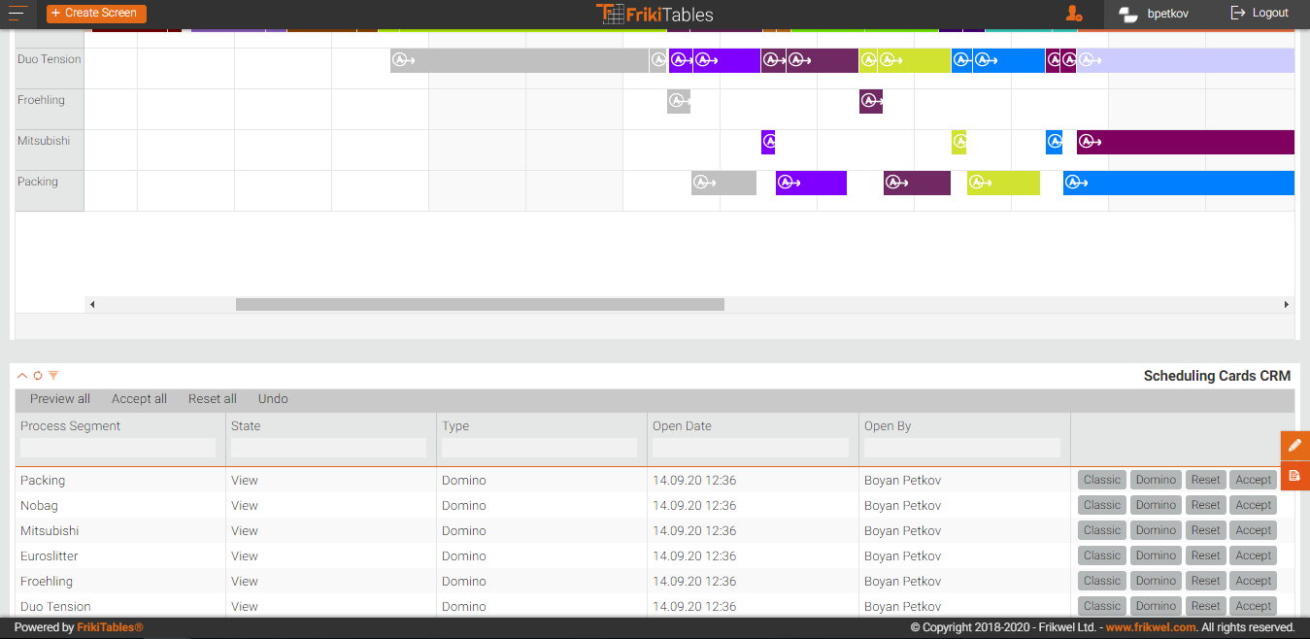The height and width of the screenshot is (639, 1310).
Task: Collapse the Scheduling Cards CRM panel
Action: pos(22,375)
